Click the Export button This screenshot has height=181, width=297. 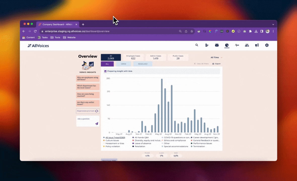click(216, 64)
